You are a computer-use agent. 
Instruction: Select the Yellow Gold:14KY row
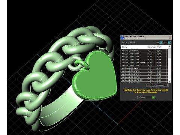coord(144,57)
